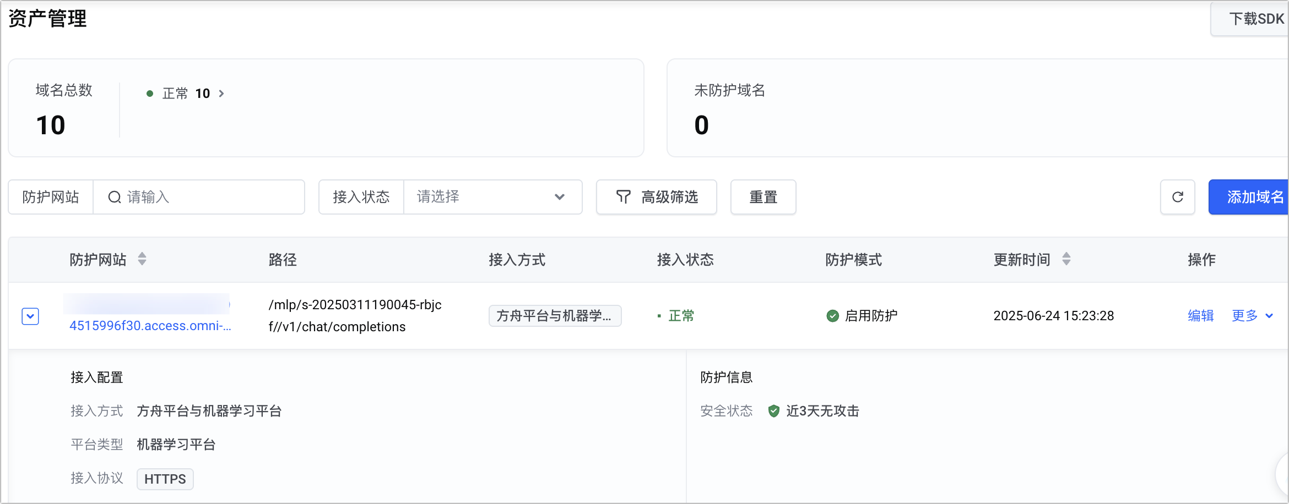Click arrow next to 正常 10
1289x504 pixels.
[x=221, y=94]
